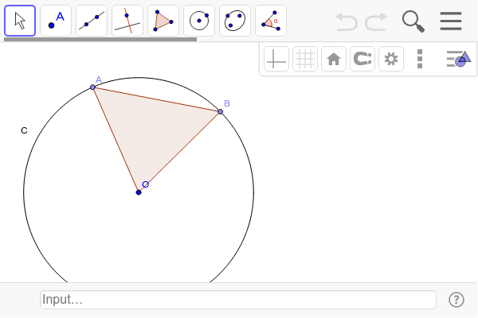This screenshot has width=478, height=318.
Task: Open the three-dot more options menu
Action: 420,59
